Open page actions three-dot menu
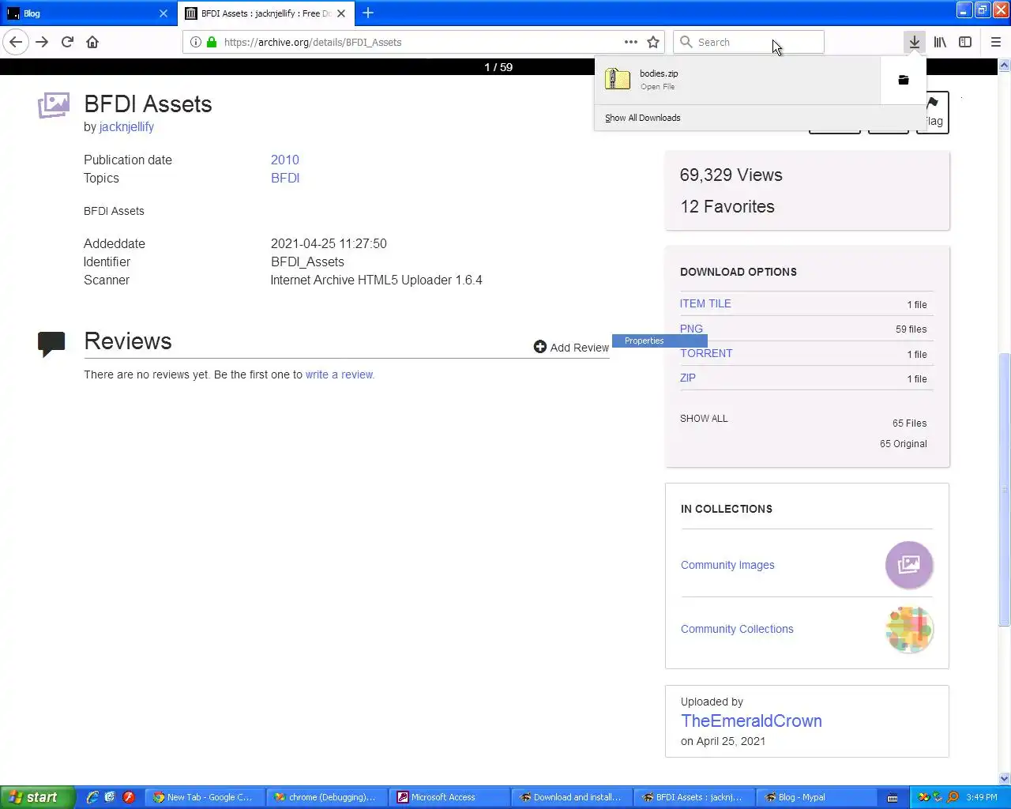 tap(630, 42)
